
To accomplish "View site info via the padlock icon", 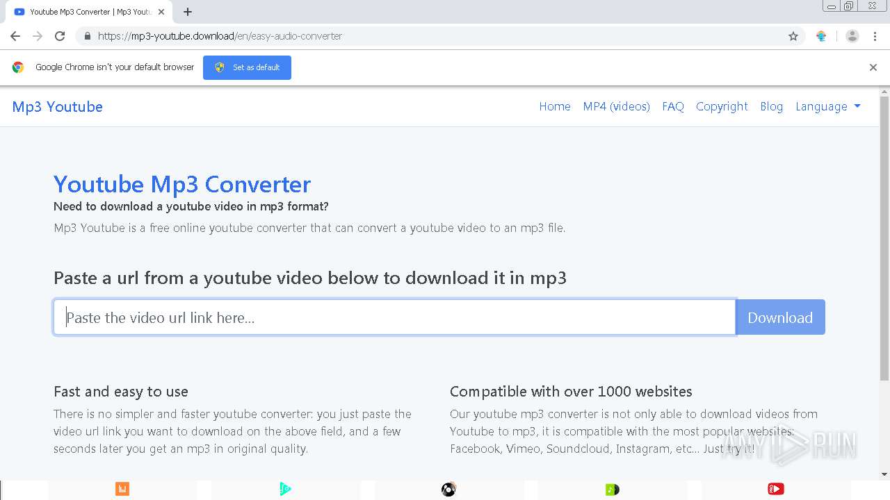I will pos(87,36).
